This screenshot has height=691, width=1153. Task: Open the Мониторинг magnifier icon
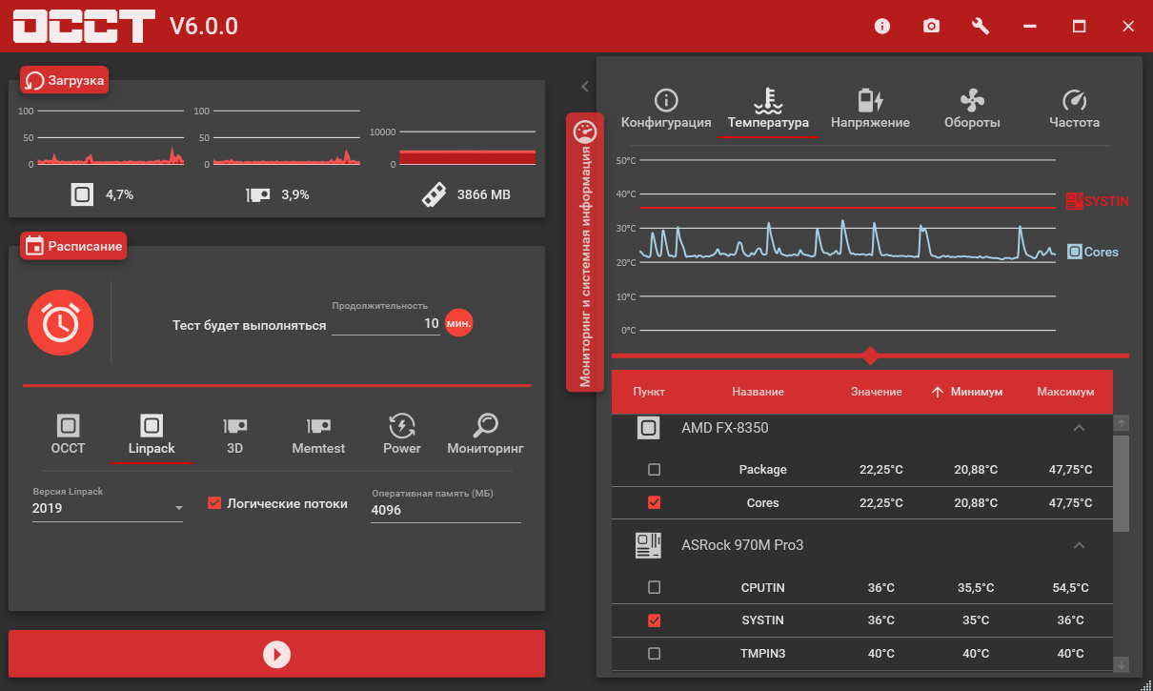click(486, 425)
